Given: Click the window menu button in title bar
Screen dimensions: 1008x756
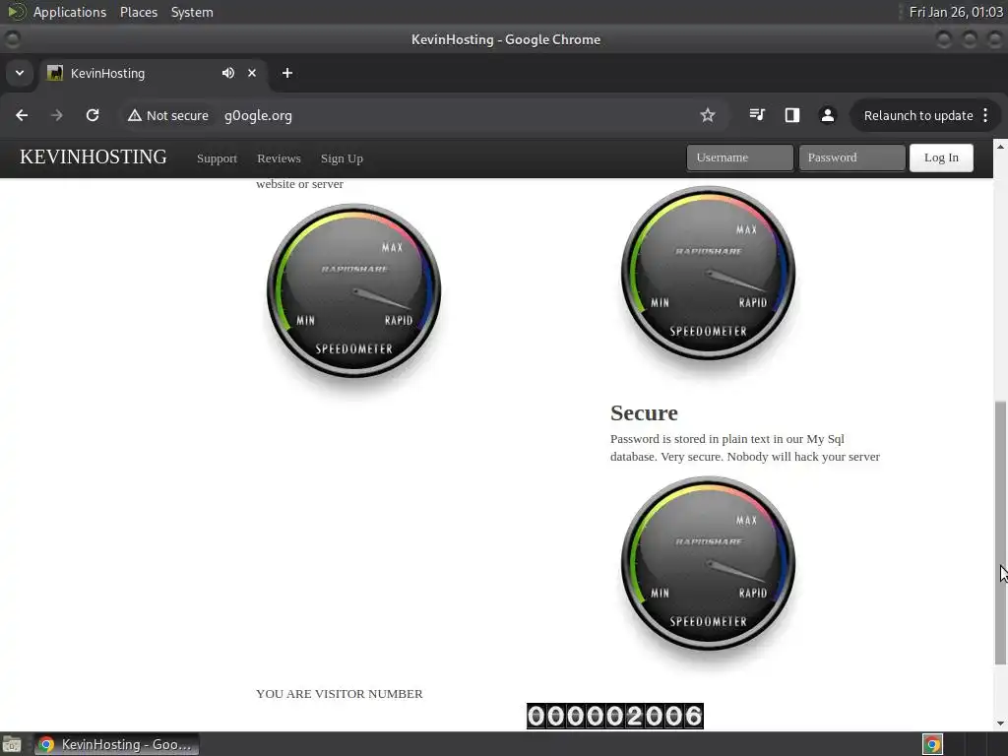Looking at the screenshot, I should (12, 39).
